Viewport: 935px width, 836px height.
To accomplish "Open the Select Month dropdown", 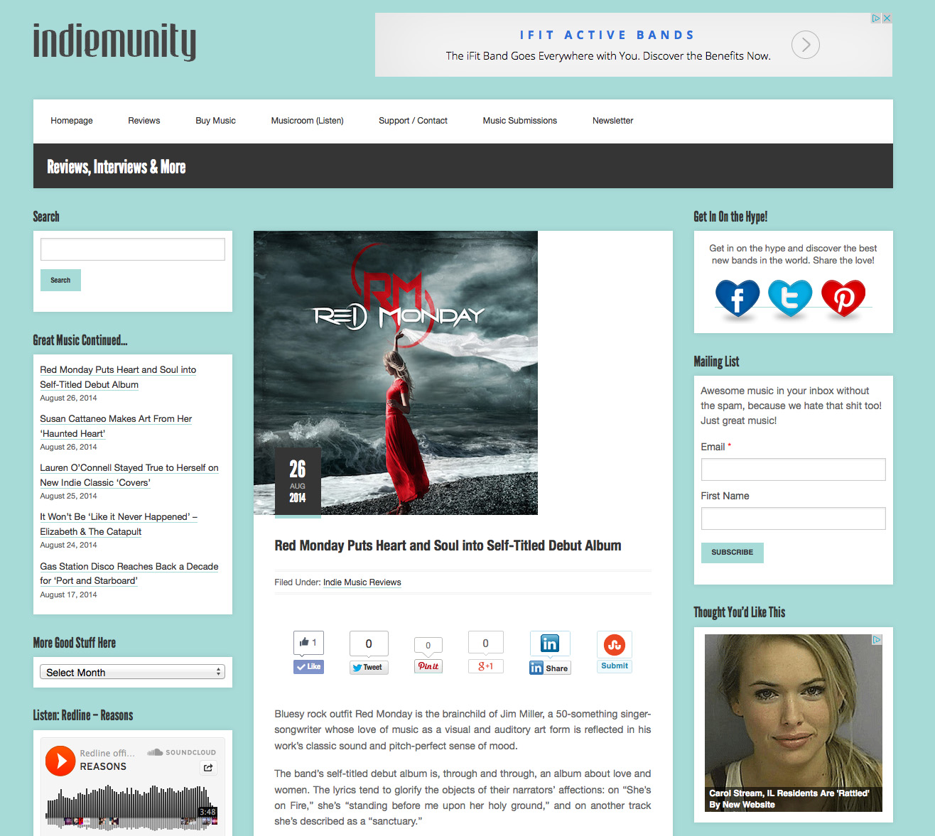I will click(x=133, y=673).
